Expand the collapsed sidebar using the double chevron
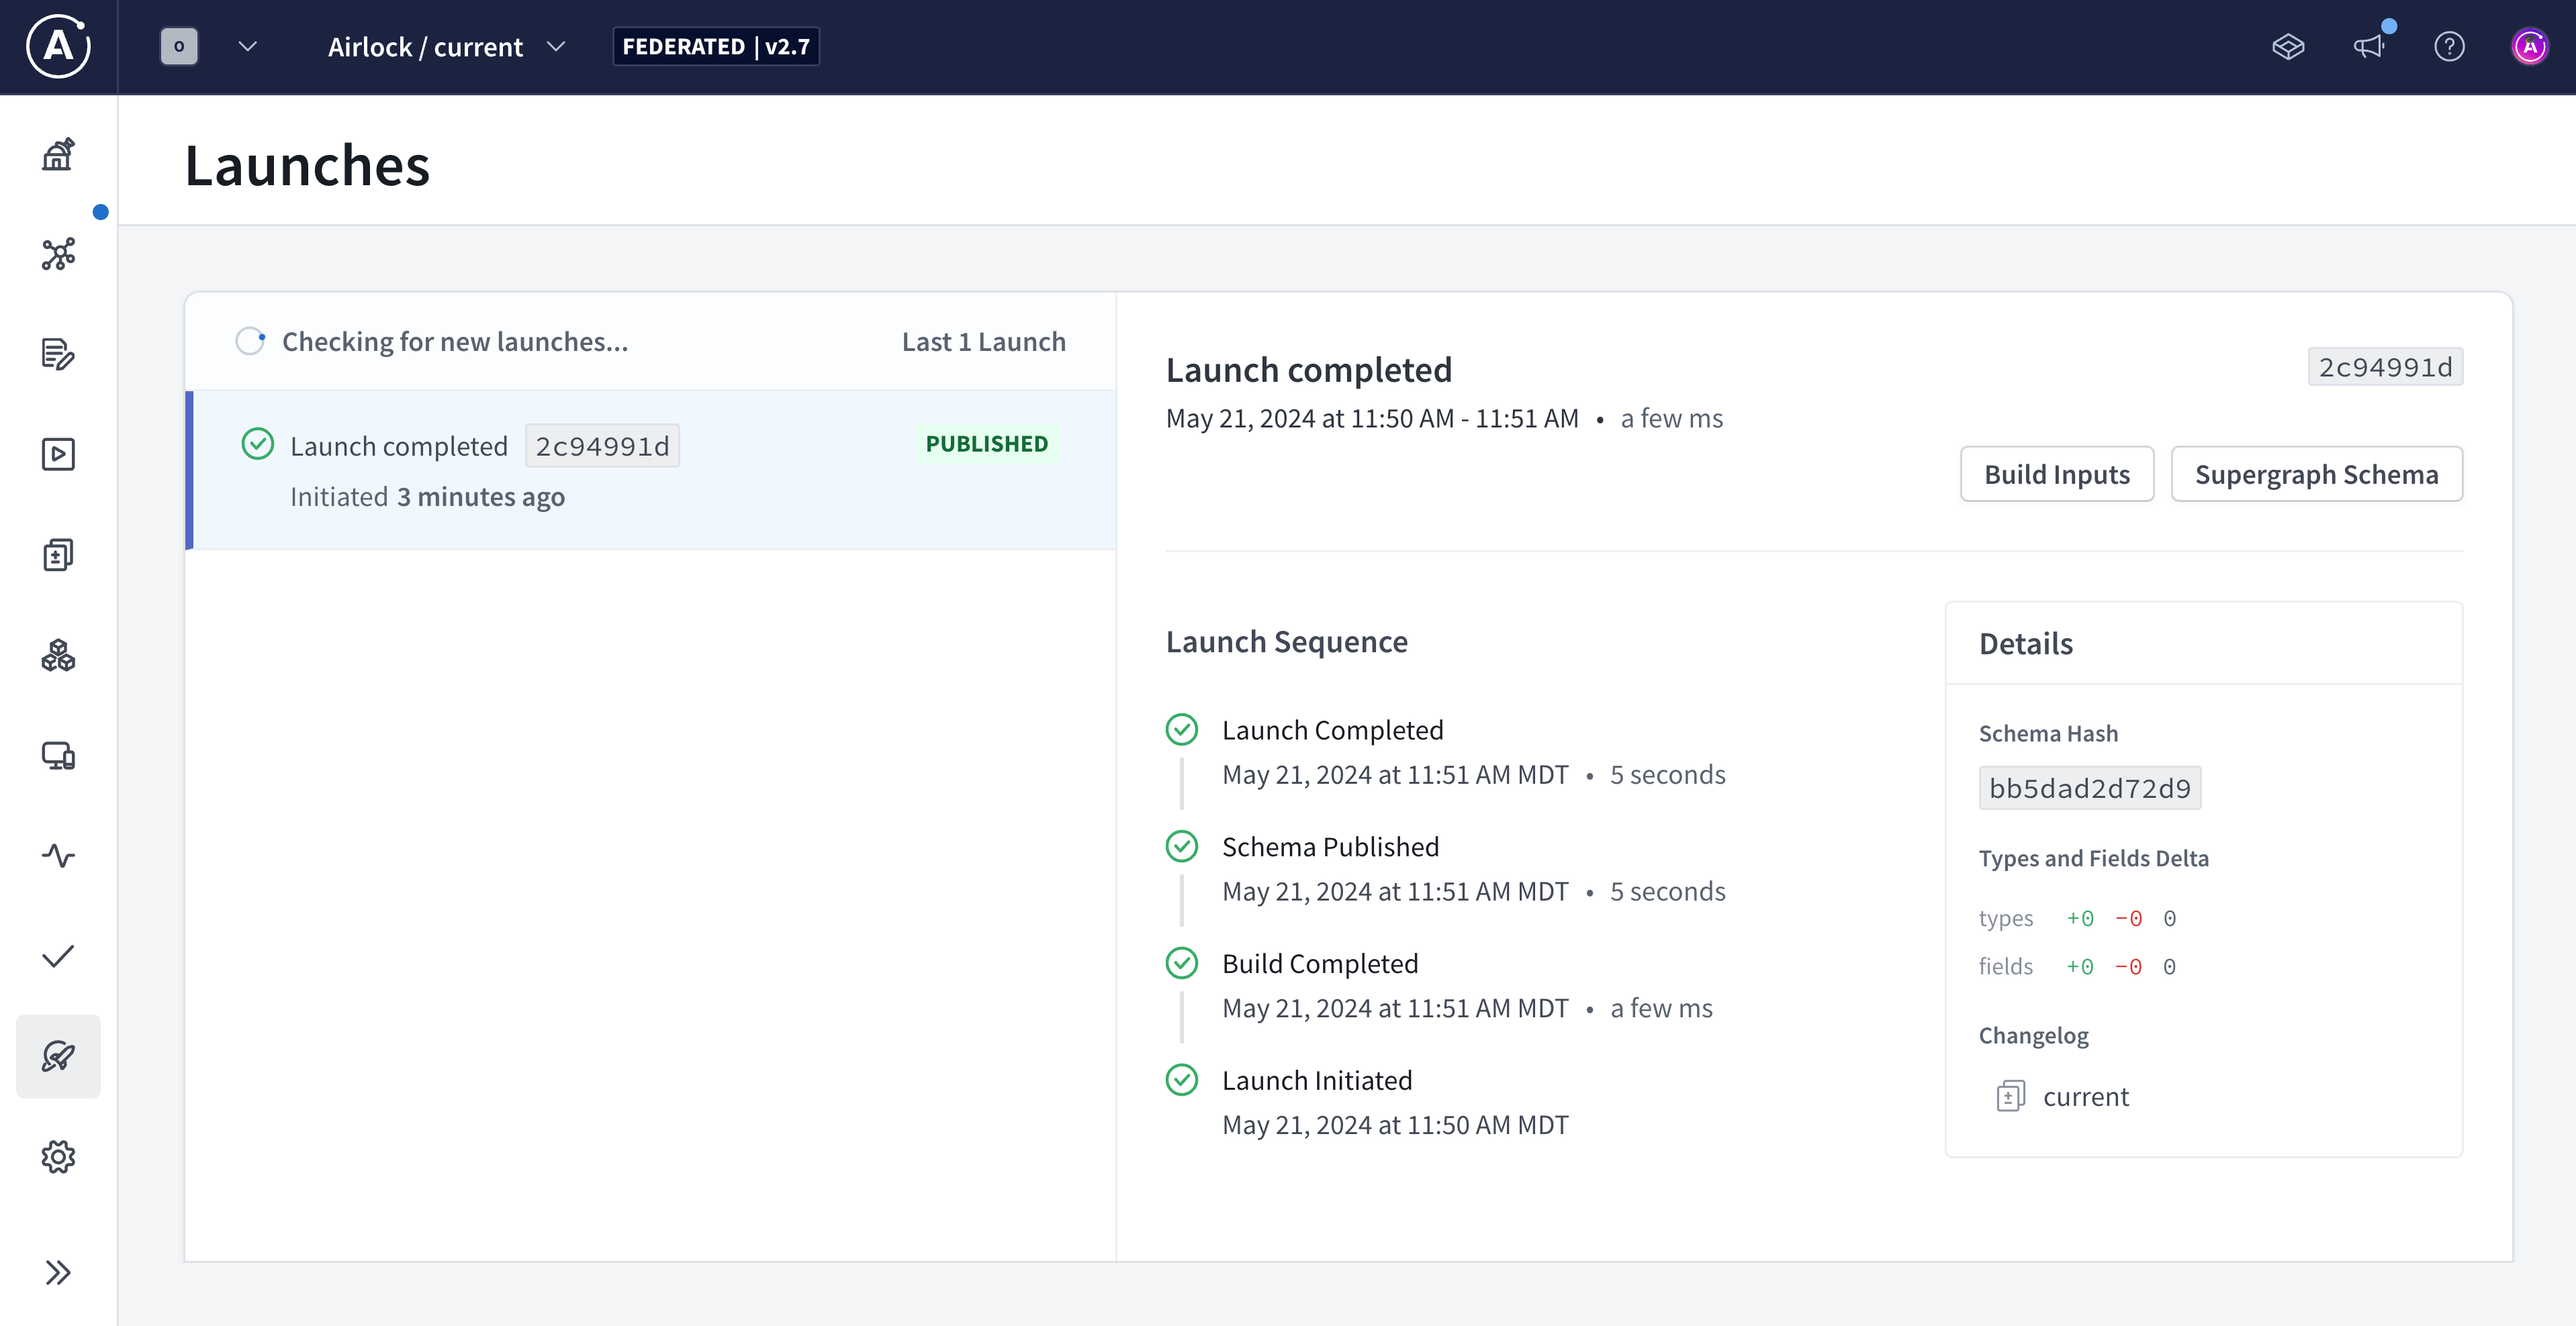Screen dimensions: 2576x1326 58,1272
